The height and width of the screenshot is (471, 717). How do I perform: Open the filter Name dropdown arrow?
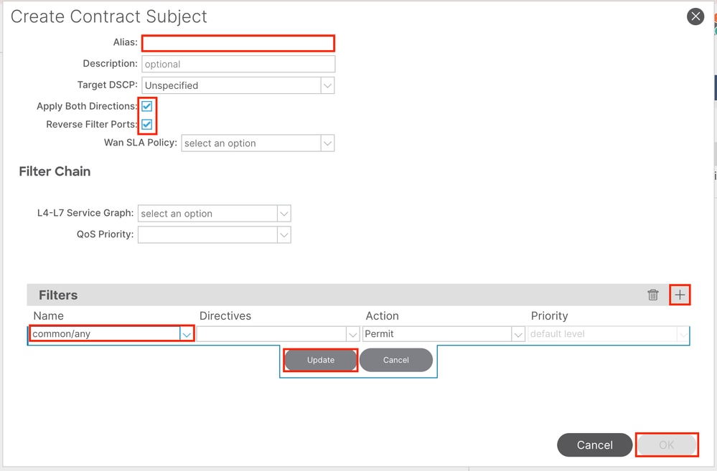click(187, 334)
